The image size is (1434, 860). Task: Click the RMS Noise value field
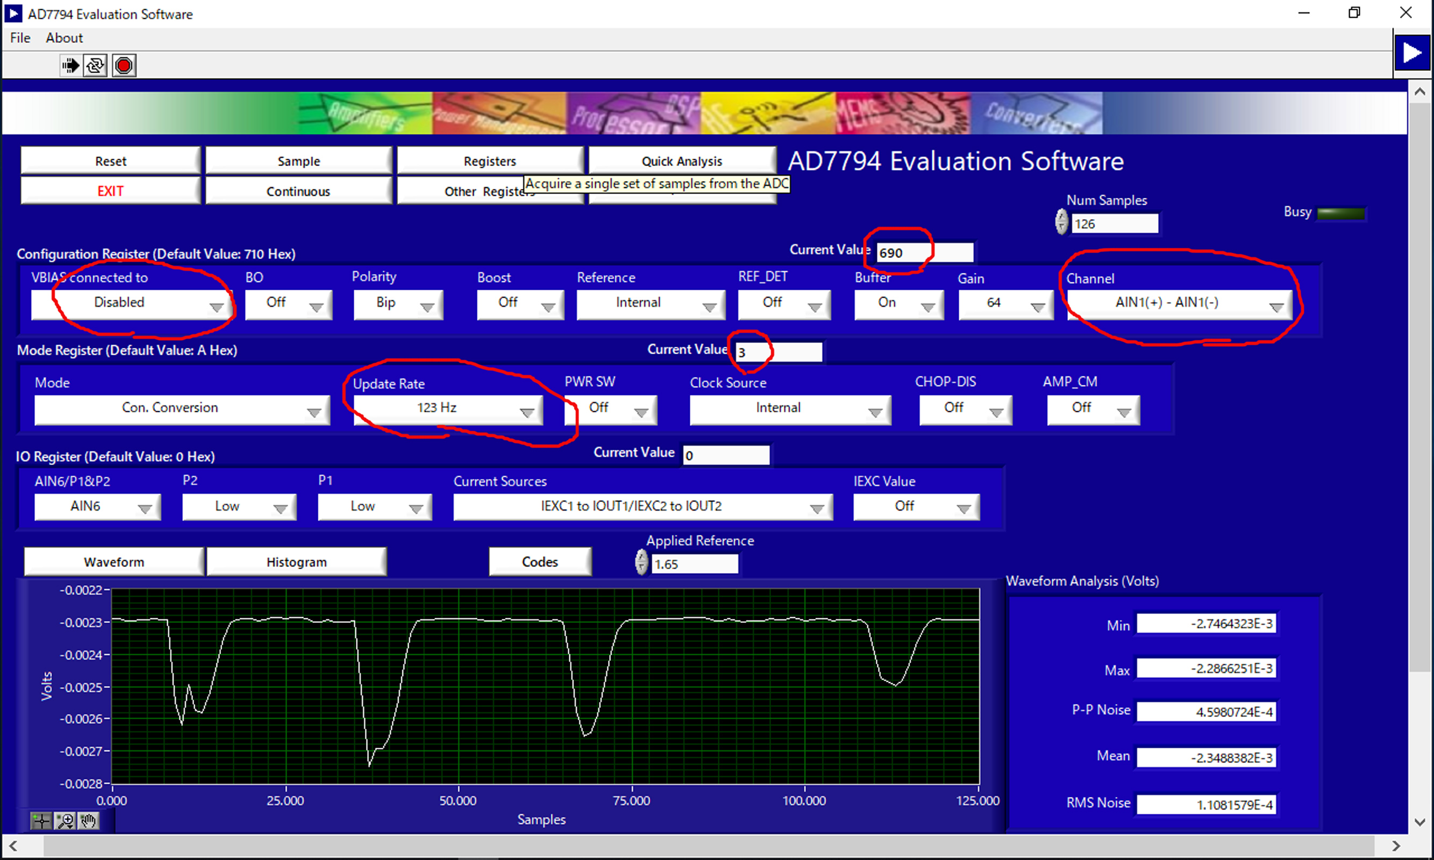[1206, 805]
